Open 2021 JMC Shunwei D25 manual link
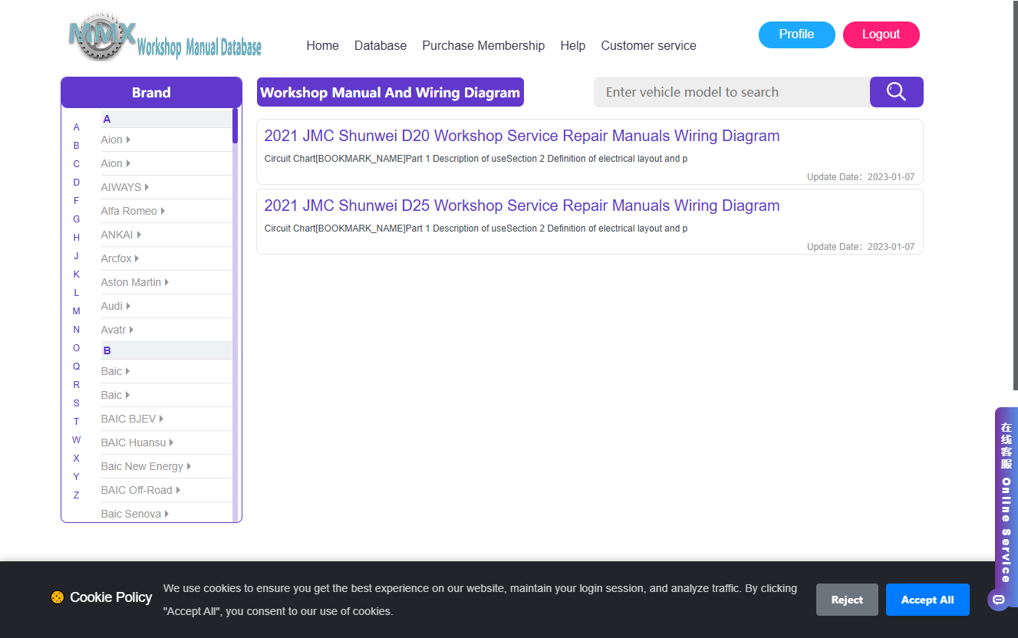 [522, 206]
